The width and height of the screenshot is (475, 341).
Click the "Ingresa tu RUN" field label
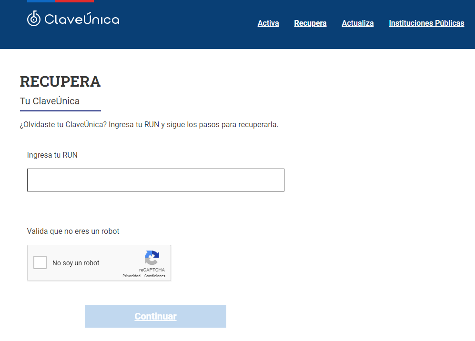[x=52, y=155]
